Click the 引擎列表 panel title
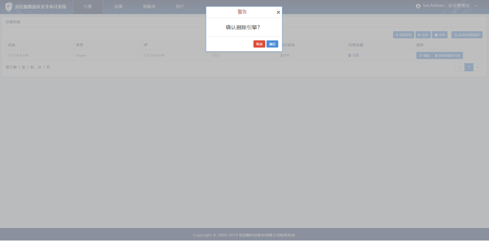Image resolution: width=489 pixels, height=241 pixels. [x=13, y=22]
